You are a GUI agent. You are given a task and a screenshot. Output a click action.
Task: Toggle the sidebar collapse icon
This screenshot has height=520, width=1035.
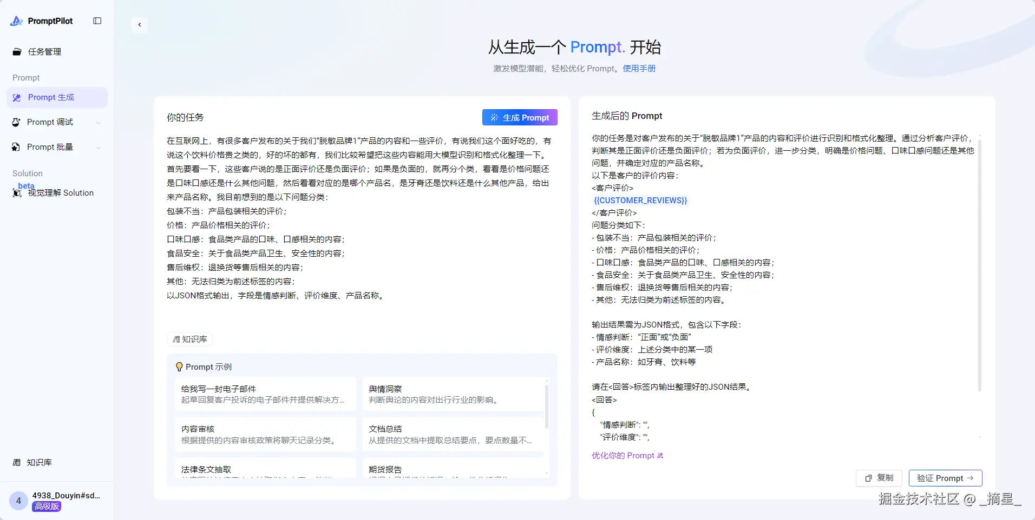(97, 21)
